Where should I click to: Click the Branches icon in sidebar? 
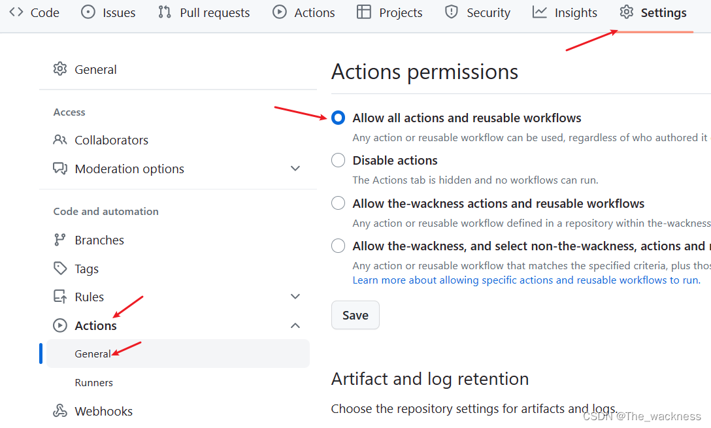(59, 240)
